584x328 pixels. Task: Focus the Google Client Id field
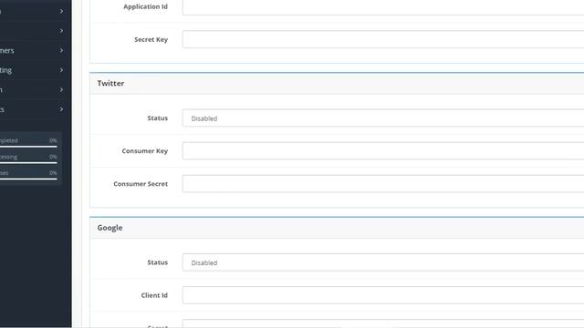383,295
